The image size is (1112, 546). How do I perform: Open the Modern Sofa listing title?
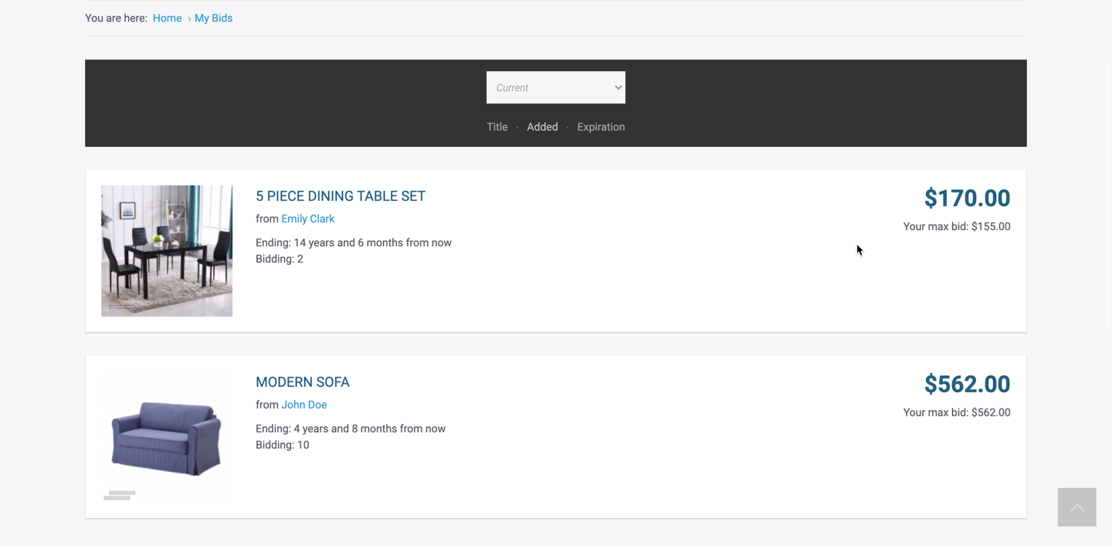point(303,382)
